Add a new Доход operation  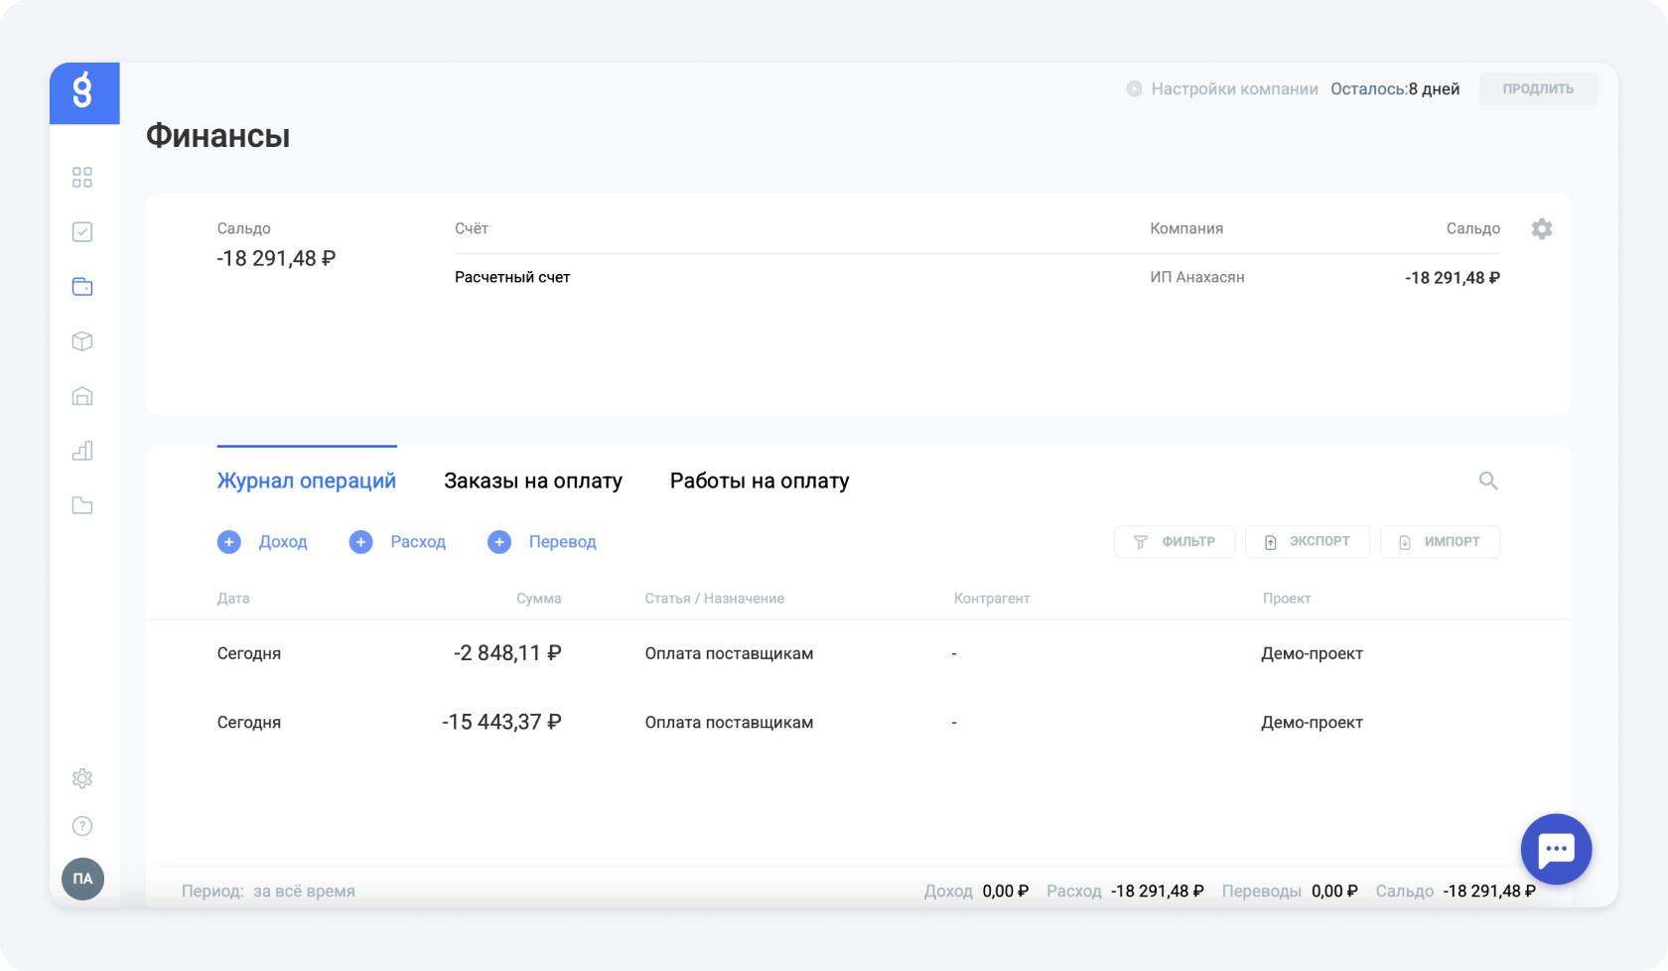[x=262, y=542]
